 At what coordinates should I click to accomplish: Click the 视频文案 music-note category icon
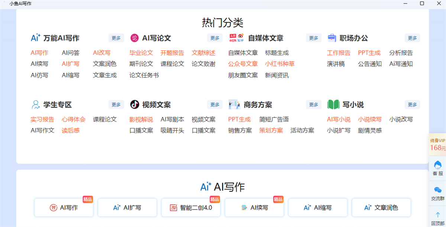tap(134, 104)
